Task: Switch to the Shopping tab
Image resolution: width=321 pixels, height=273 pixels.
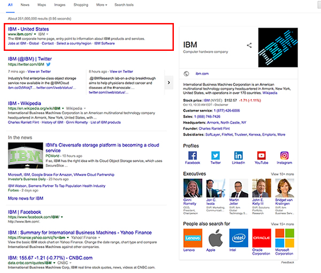Action: click(x=81, y=5)
